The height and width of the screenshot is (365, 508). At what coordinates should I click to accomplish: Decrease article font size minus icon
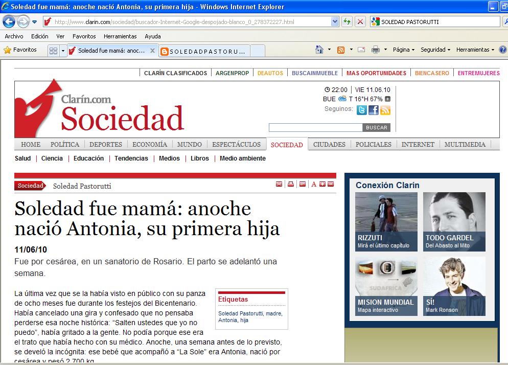pos(331,184)
